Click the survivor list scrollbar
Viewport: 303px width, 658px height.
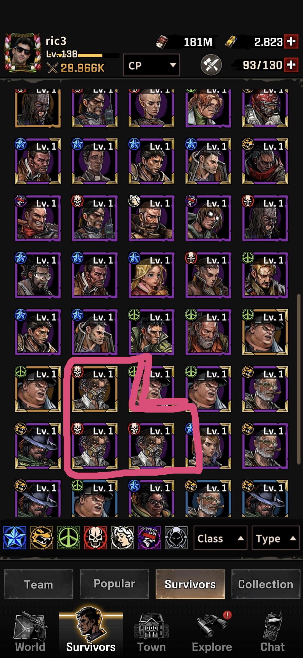299,379
